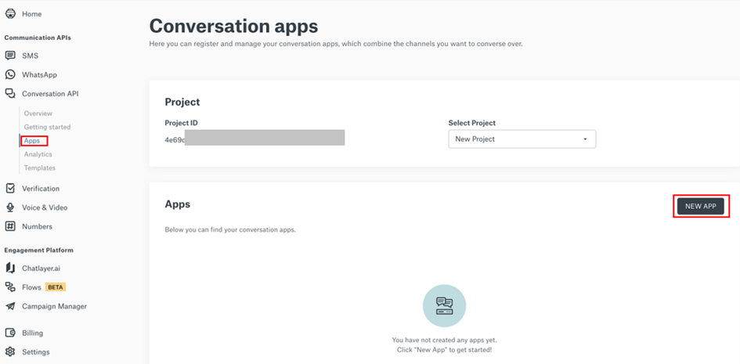This screenshot has width=740, height=364.
Task: Click the Chatlayer.ai logo icon
Action: coord(10,268)
